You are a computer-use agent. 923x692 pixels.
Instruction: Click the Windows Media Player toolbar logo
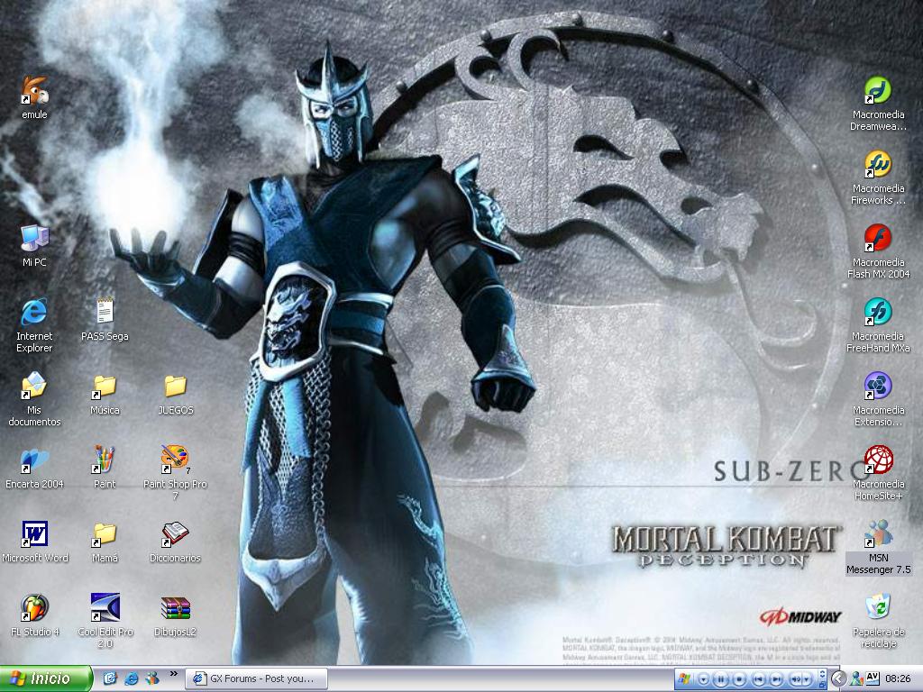click(x=683, y=679)
